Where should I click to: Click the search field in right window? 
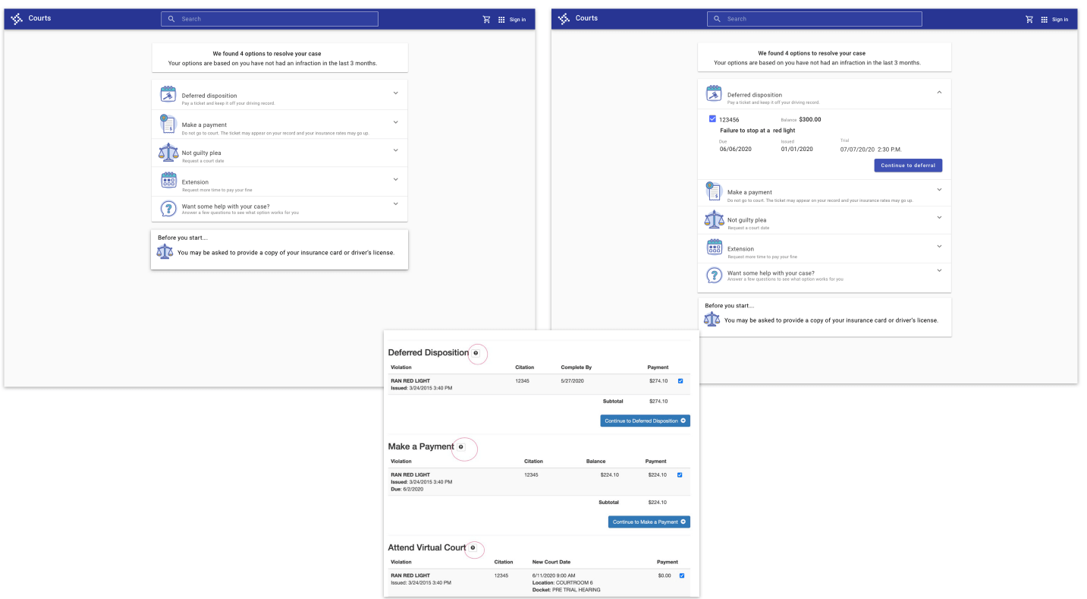pyautogui.click(x=815, y=19)
